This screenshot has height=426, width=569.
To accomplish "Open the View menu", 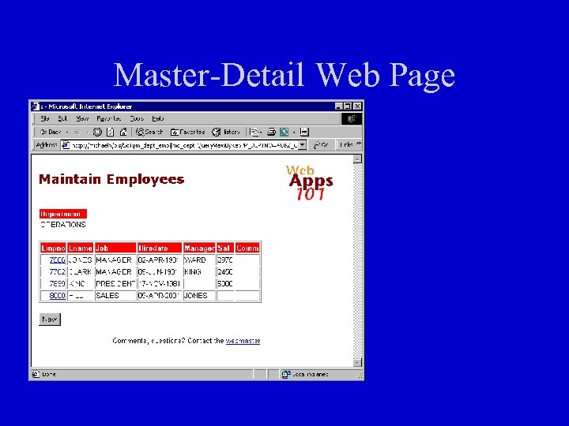I will [82, 118].
